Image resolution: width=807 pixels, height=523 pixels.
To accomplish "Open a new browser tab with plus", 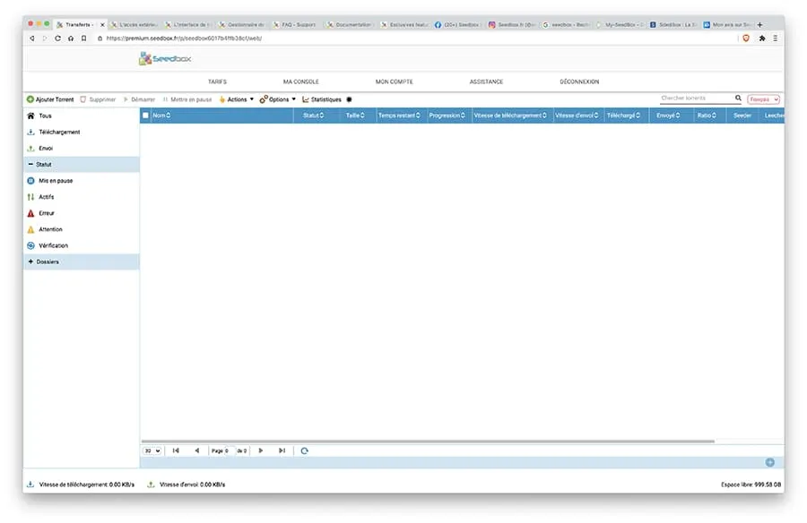I will [759, 25].
